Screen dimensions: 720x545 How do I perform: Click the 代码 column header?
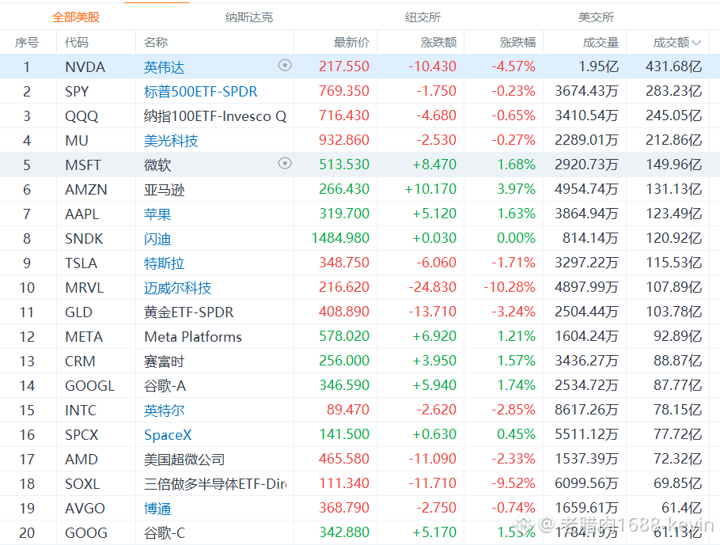pos(77,43)
